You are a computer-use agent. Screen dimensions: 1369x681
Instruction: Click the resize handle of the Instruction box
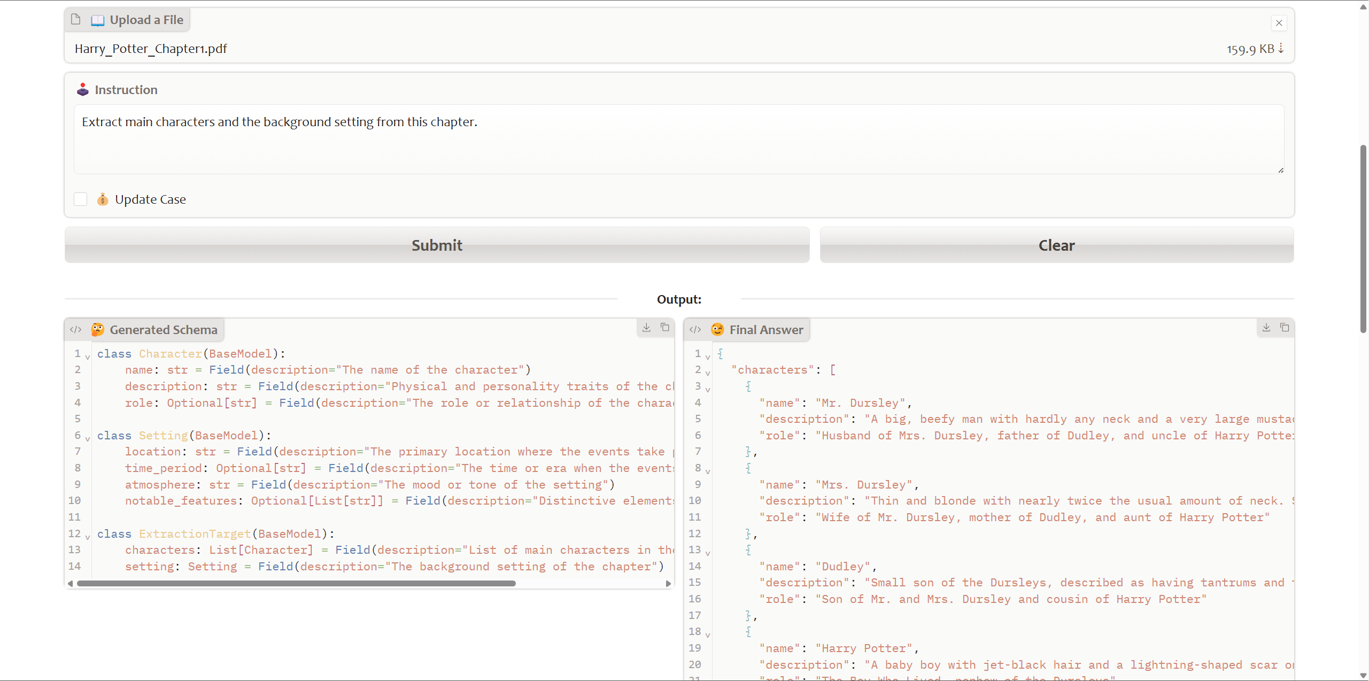tap(1280, 170)
